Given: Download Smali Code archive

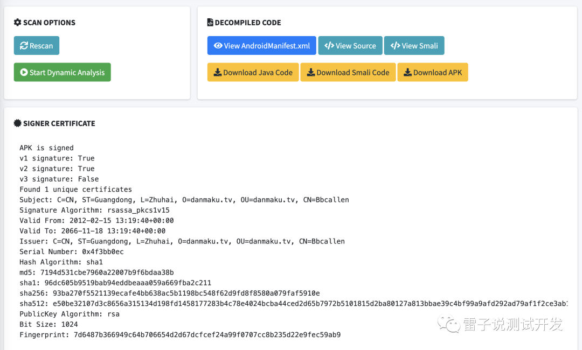Looking at the screenshot, I should [x=348, y=72].
